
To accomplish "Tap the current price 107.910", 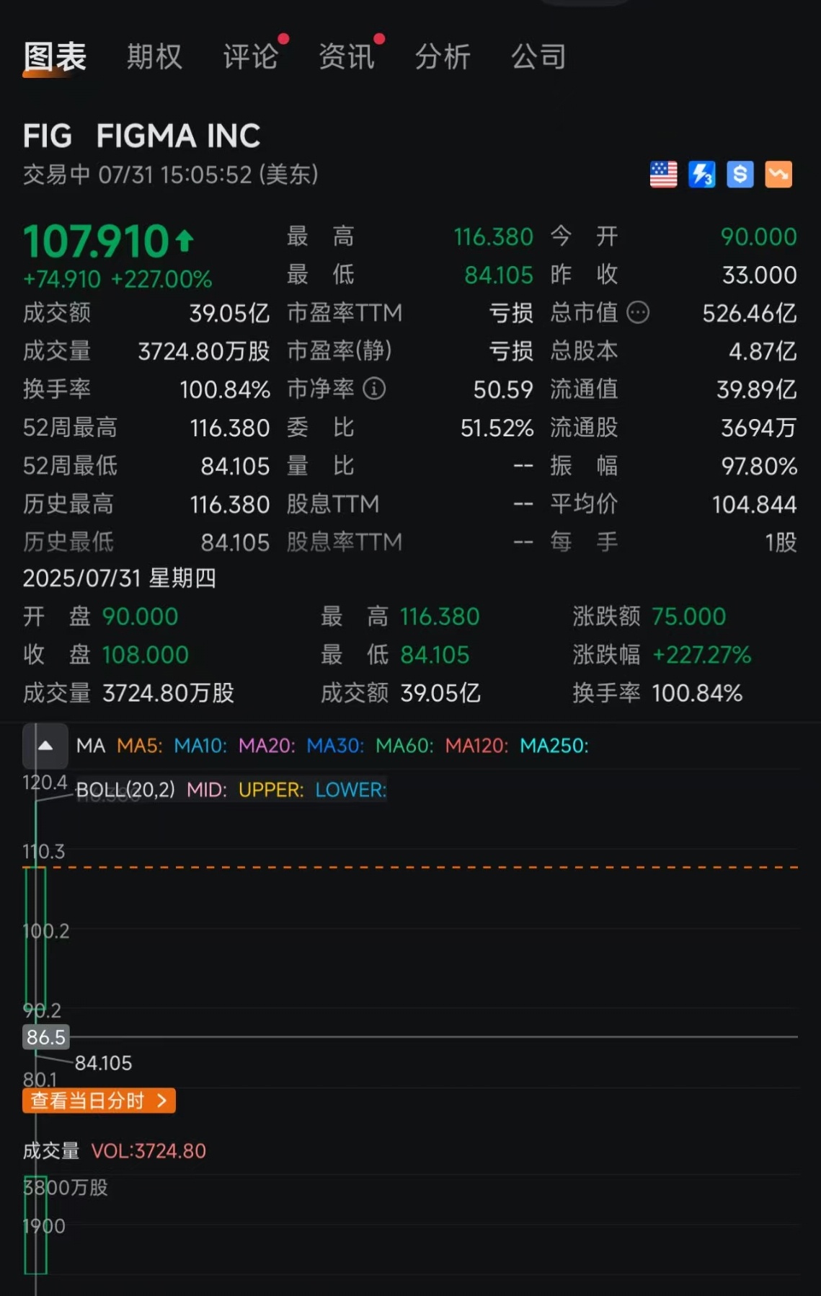I will (97, 241).
